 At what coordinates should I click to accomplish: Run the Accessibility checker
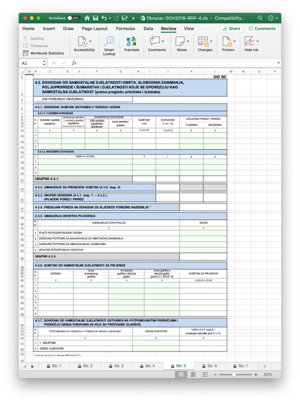point(84,45)
